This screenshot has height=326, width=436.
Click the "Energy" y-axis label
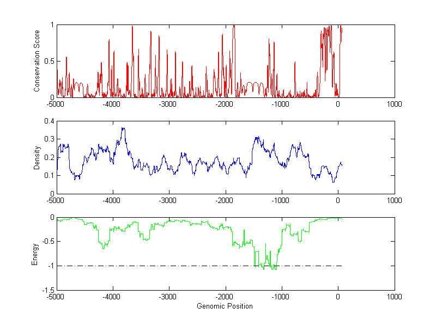point(35,254)
